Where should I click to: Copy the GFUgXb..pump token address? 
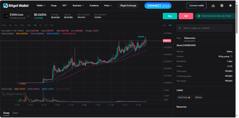click(x=25, y=18)
